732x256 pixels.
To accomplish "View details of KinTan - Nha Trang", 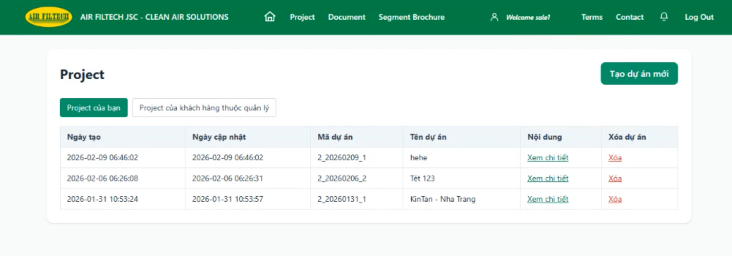I will [x=548, y=199].
